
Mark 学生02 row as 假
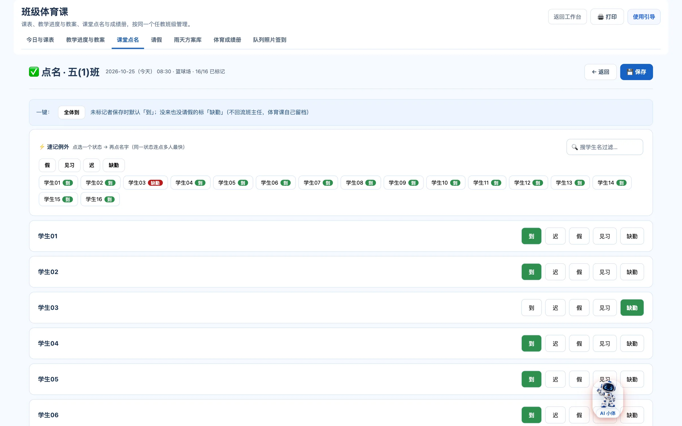tap(579, 272)
